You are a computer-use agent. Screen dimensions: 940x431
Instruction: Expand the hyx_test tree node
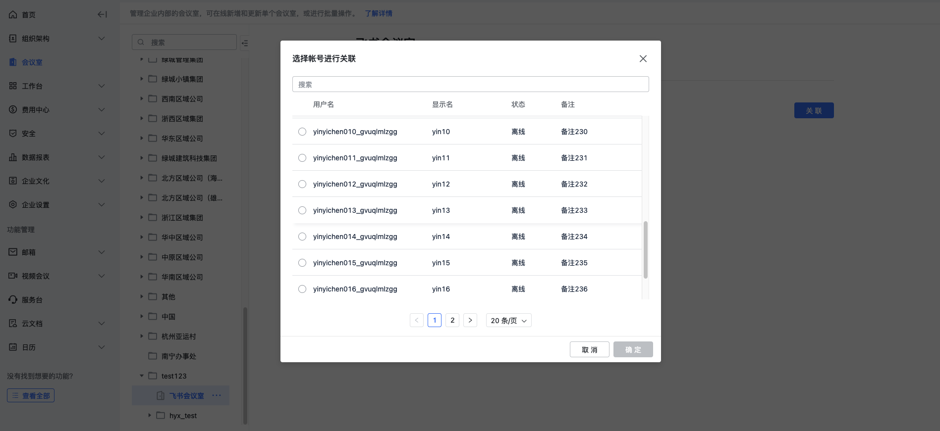(x=149, y=415)
